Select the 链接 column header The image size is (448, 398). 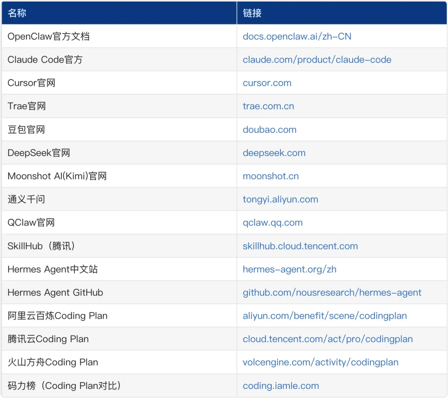pyautogui.click(x=342, y=13)
